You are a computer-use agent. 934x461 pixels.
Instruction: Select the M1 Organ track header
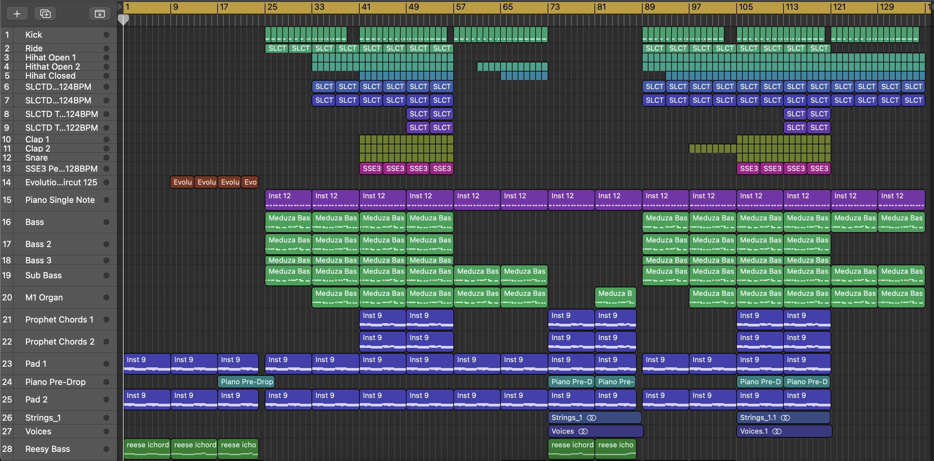coord(44,297)
